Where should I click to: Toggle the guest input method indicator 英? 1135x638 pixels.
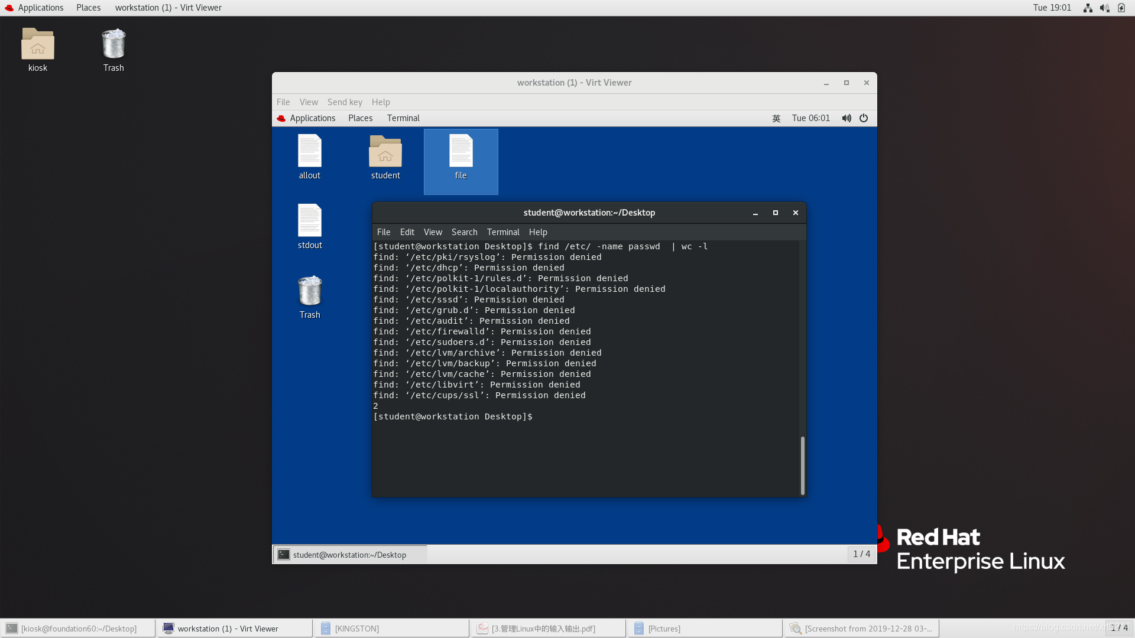tap(776, 118)
